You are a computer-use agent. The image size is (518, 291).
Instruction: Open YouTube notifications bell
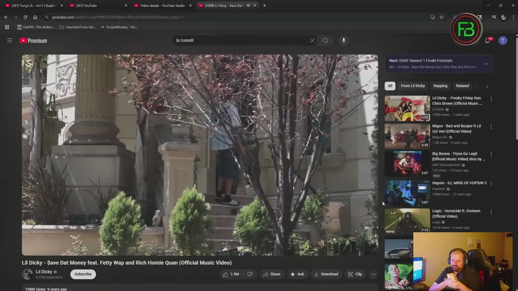click(487, 40)
